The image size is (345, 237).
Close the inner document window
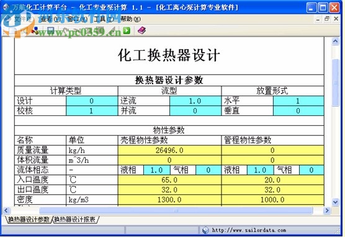coord(336,19)
